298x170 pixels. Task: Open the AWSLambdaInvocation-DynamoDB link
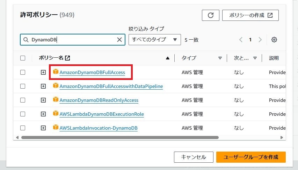(x=99, y=128)
